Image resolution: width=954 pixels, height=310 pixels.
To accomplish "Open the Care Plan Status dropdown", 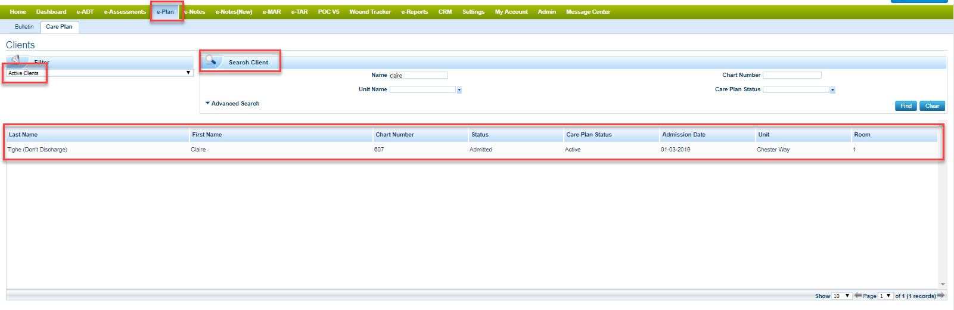I will (832, 90).
